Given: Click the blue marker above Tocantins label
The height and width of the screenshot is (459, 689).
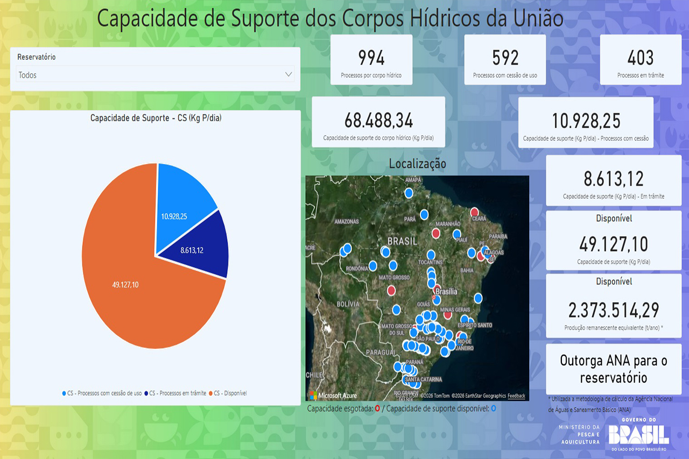Looking at the screenshot, I should (x=431, y=255).
